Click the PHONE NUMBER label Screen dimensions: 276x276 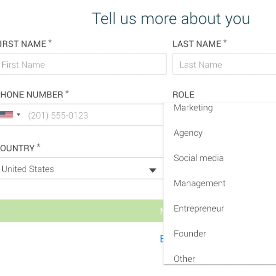[31, 95]
